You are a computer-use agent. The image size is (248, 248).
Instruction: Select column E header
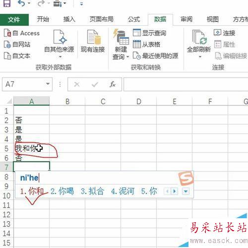[x=175, y=101]
